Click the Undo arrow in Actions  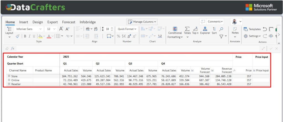[265, 29]
